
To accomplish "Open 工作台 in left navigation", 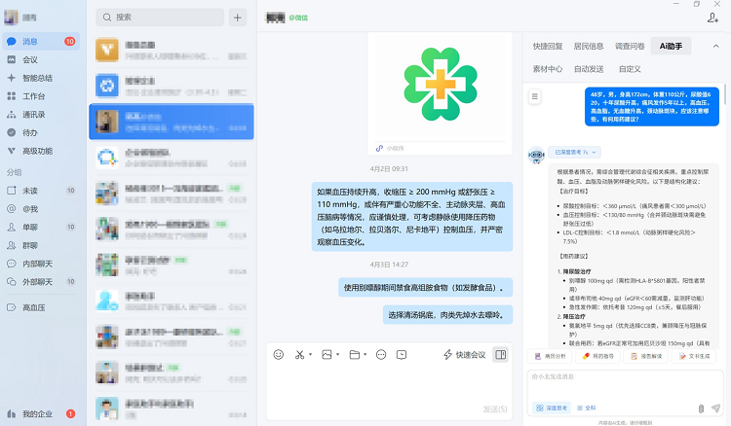I will click(33, 96).
